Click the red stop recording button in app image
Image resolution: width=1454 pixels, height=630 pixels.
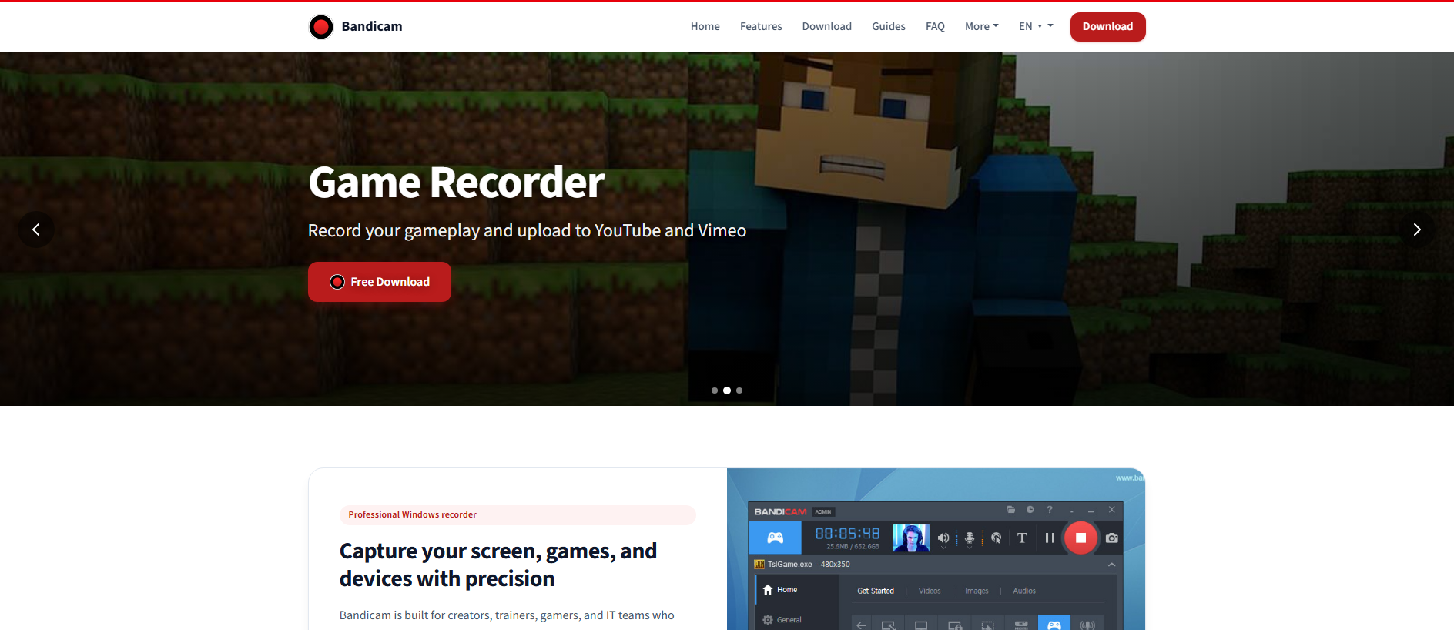pyautogui.click(x=1080, y=538)
